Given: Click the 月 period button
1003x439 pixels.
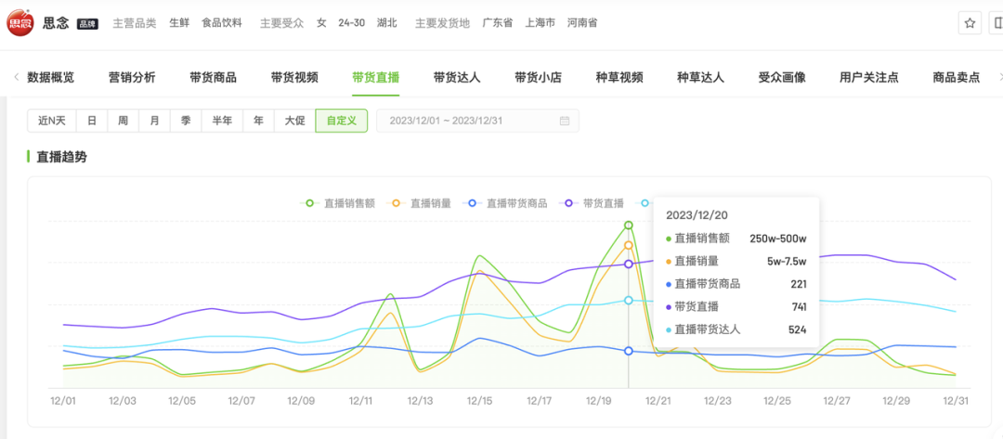Looking at the screenshot, I should point(154,121).
